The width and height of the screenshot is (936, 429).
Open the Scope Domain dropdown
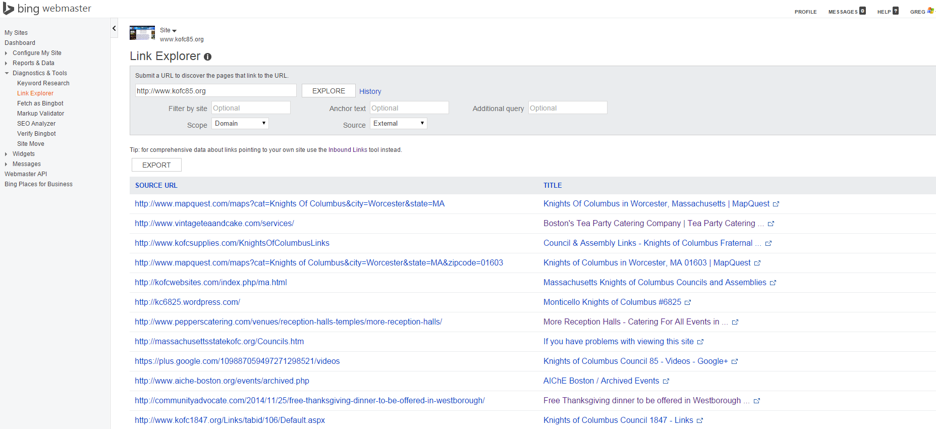[240, 124]
